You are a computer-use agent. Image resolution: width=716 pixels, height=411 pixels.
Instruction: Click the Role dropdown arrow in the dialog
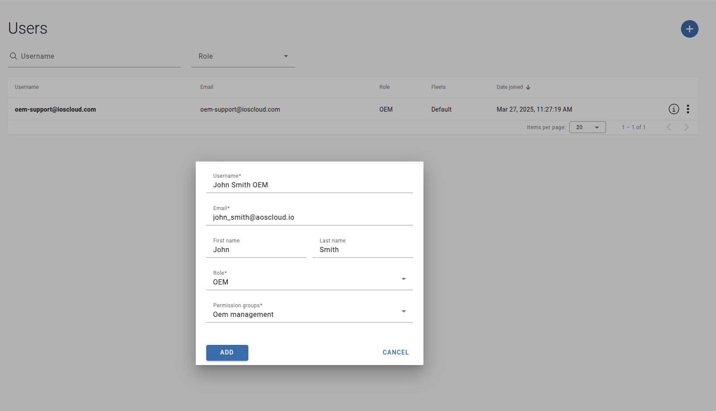coord(403,279)
